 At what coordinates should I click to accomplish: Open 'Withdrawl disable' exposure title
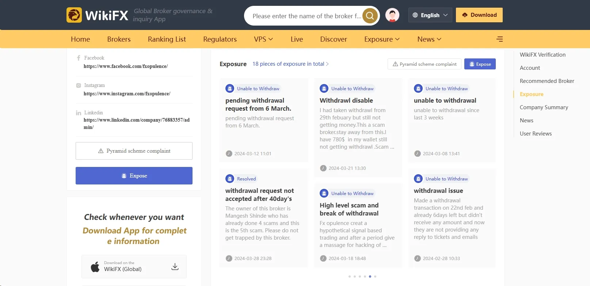(x=346, y=100)
